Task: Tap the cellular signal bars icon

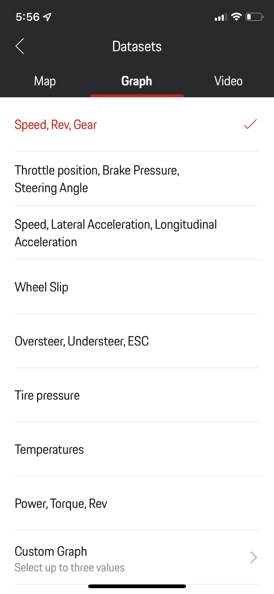Action: coord(221,17)
